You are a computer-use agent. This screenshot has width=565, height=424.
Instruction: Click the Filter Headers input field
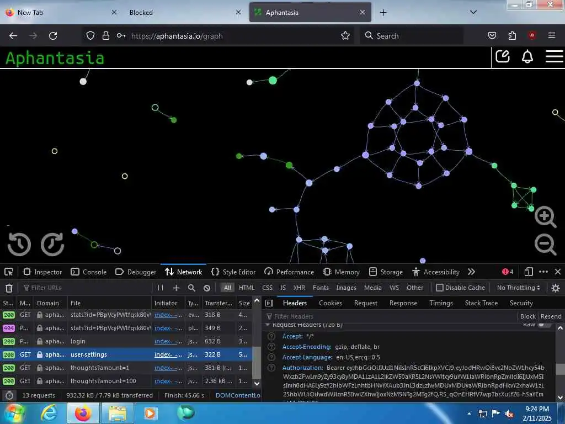pos(391,316)
